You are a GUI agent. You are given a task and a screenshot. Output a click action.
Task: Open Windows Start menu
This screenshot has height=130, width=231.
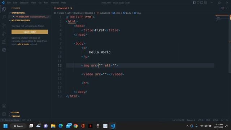tap(5, 126)
